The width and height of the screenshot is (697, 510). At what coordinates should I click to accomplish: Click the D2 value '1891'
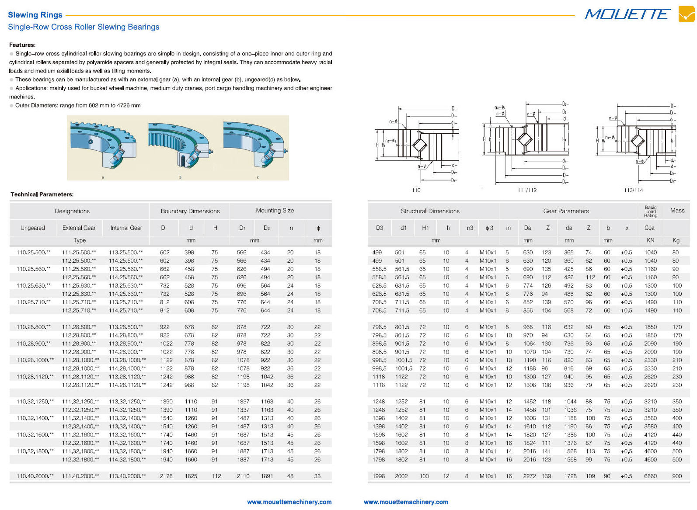pyautogui.click(x=267, y=476)
